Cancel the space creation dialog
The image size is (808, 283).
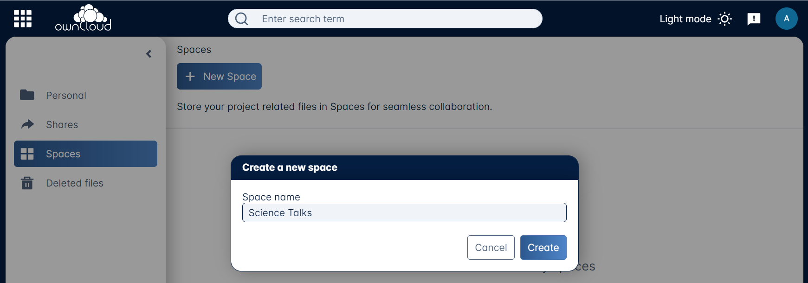(x=491, y=247)
